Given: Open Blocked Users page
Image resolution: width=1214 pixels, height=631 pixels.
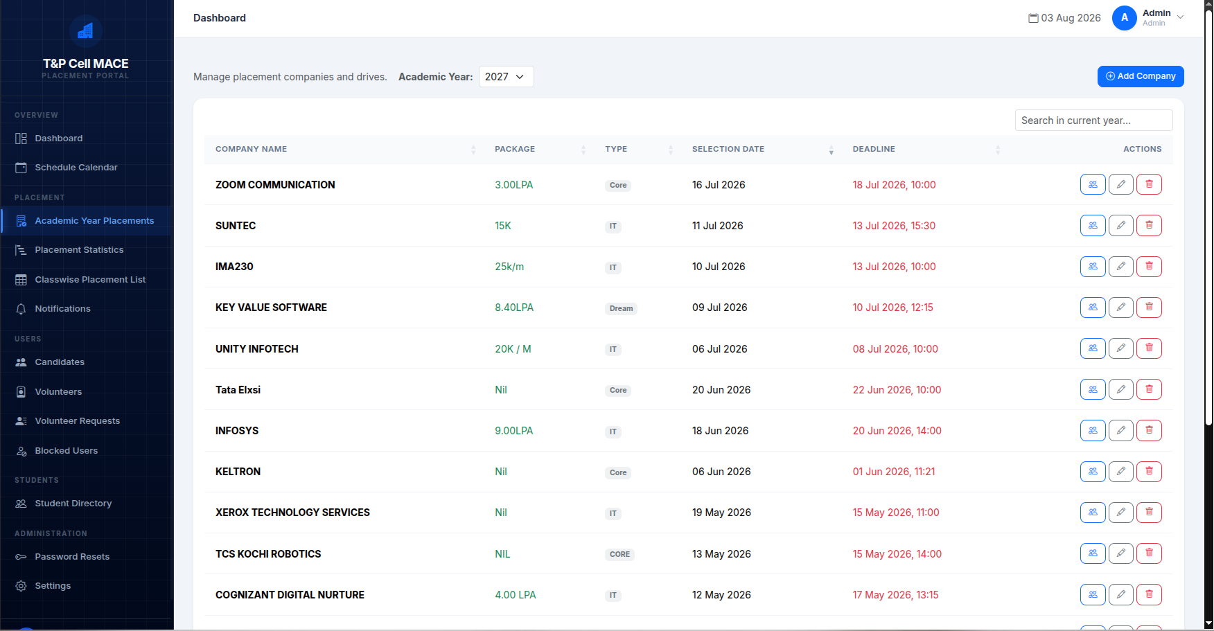Looking at the screenshot, I should point(86,451).
